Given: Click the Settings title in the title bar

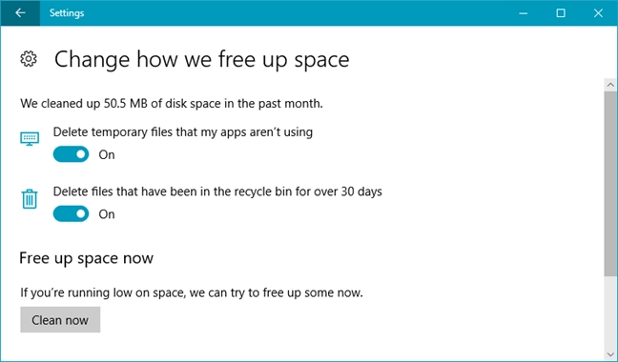Looking at the screenshot, I should pos(67,13).
